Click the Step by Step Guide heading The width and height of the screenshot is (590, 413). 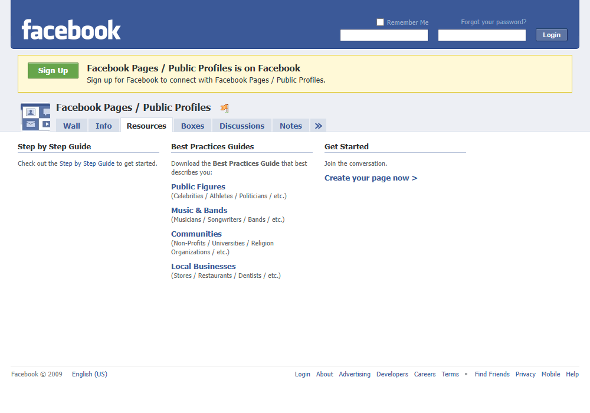coord(54,147)
